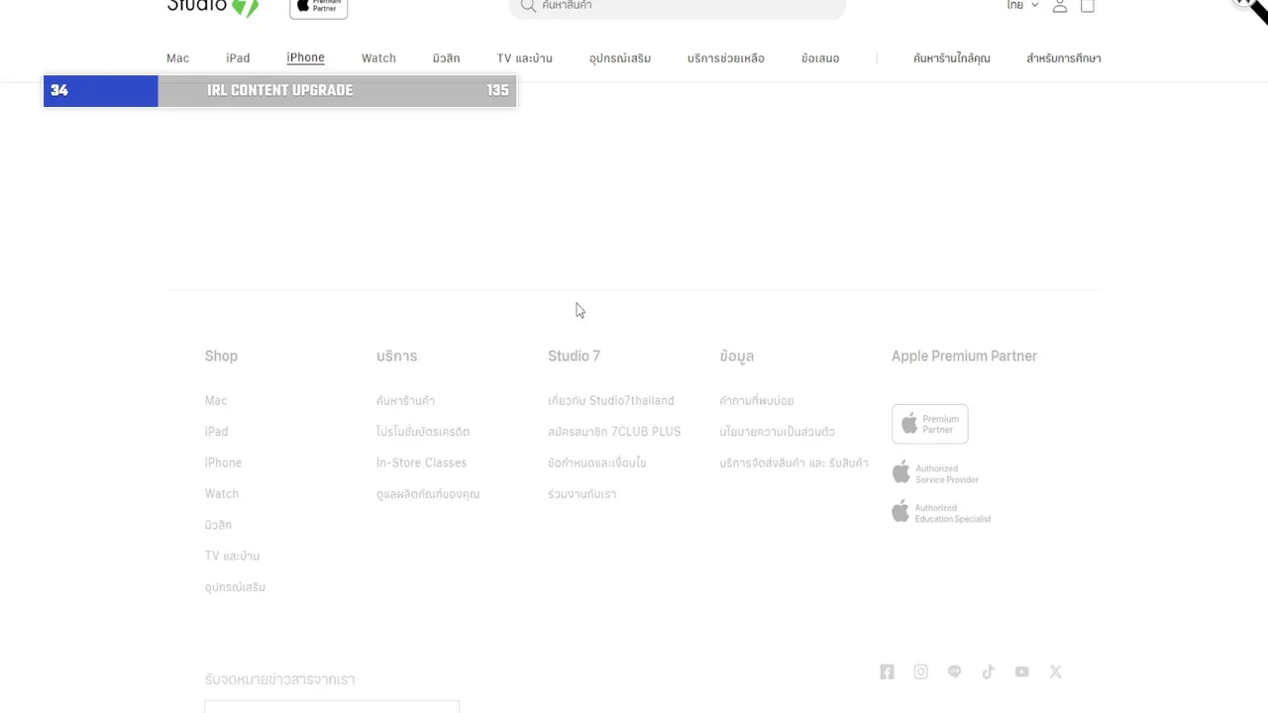Click the คำถามที่พบบ่อย footer link

click(x=757, y=400)
